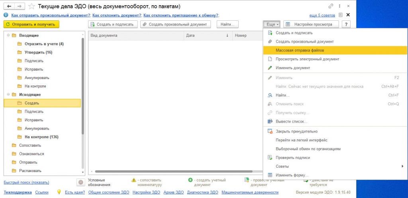
Task: Select 'Отразить в учете (4)' folder
Action: [x=44, y=44]
